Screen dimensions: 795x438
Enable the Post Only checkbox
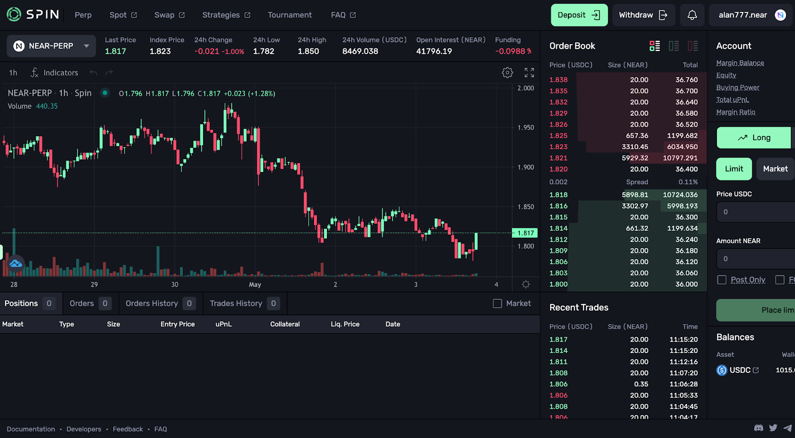722,280
